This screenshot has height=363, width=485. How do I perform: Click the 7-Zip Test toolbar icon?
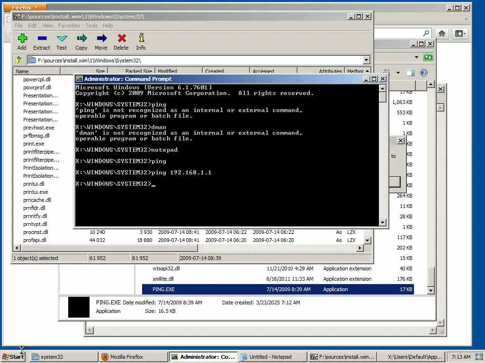tap(62, 38)
